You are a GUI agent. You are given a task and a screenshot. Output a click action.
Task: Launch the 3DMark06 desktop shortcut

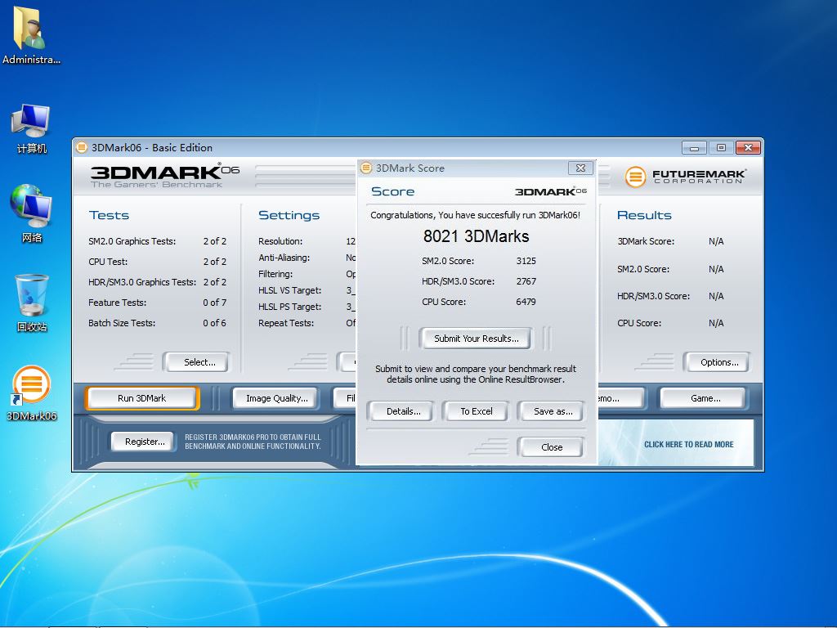[x=32, y=393]
